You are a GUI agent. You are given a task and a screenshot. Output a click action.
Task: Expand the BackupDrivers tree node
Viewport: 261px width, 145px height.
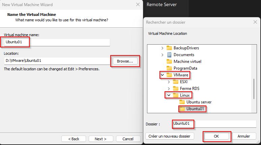(162, 48)
